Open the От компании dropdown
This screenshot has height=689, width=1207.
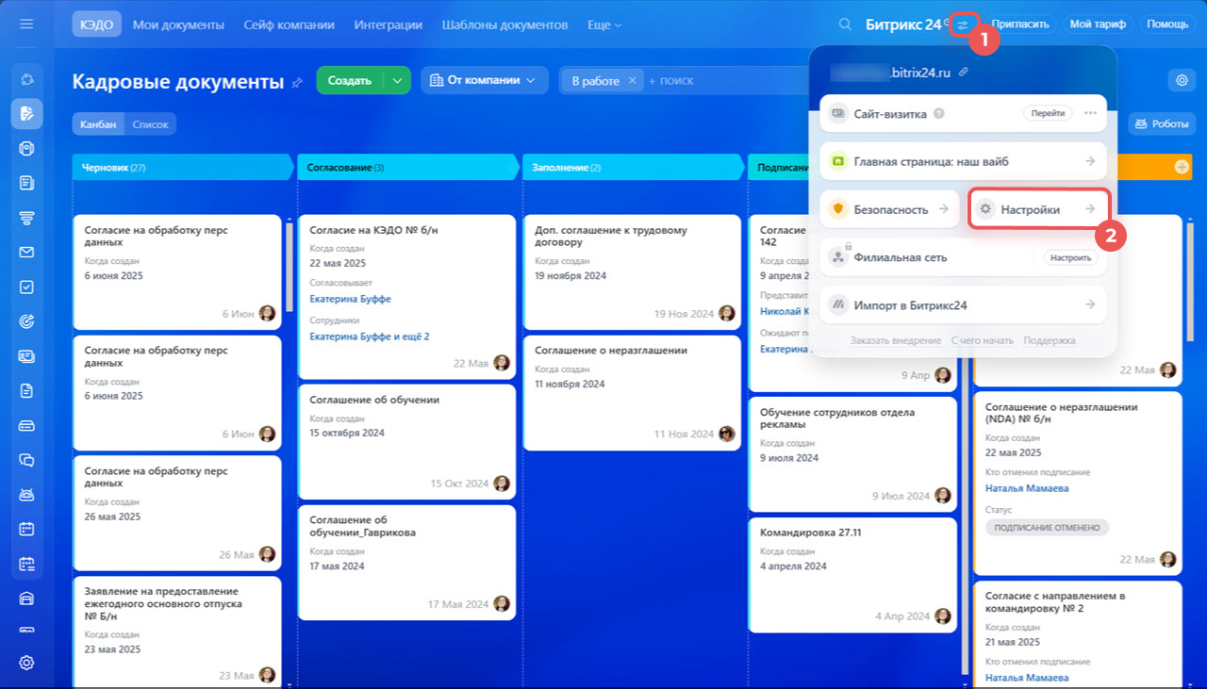pyautogui.click(x=485, y=81)
